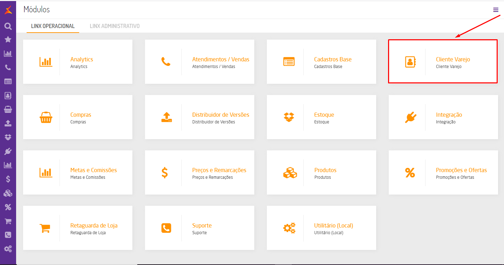Click the small black "Suporte" subtitle text
The image size is (504, 265).
tap(200, 233)
